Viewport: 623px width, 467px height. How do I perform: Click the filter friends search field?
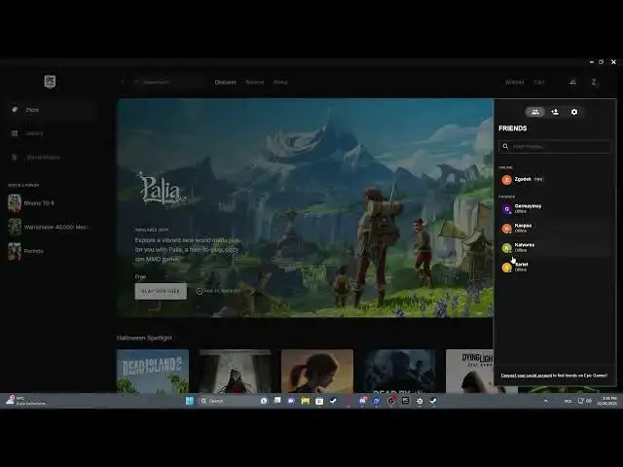555,147
